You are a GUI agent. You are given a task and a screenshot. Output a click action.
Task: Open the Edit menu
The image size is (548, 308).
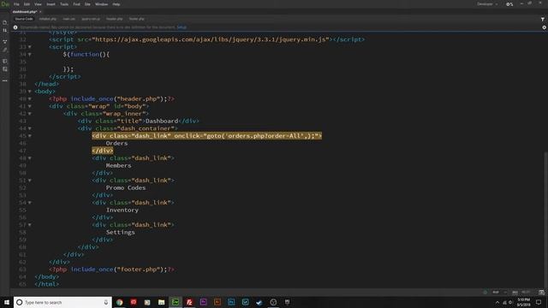pyautogui.click(x=27, y=4)
